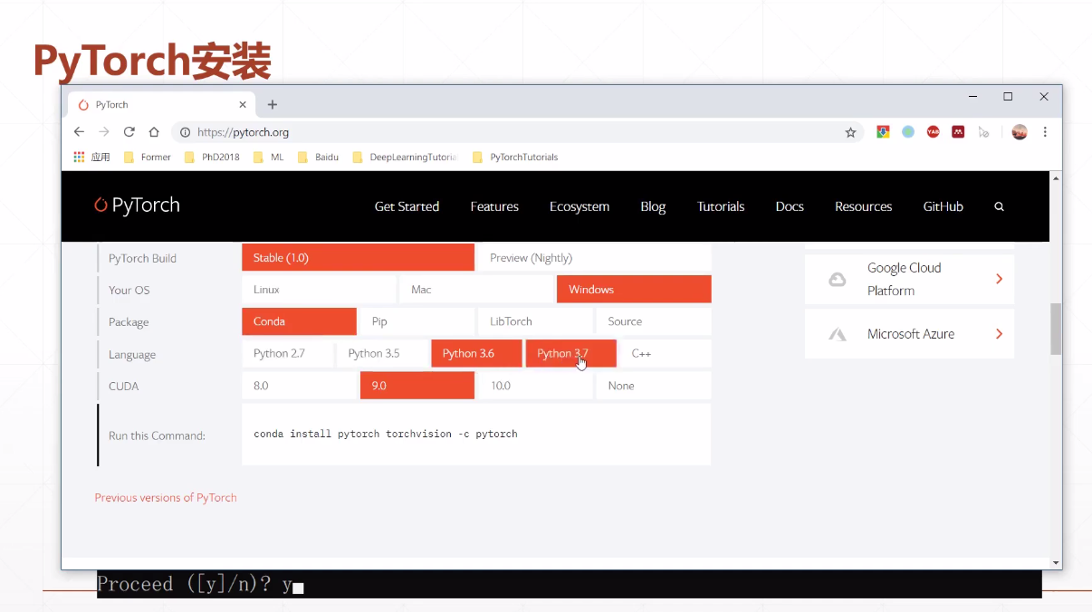Viewport: 1092px width, 612px height.
Task: Open the user profile avatar
Action: click(1020, 132)
